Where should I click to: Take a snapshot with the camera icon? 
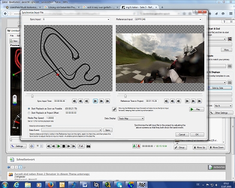point(89,146)
